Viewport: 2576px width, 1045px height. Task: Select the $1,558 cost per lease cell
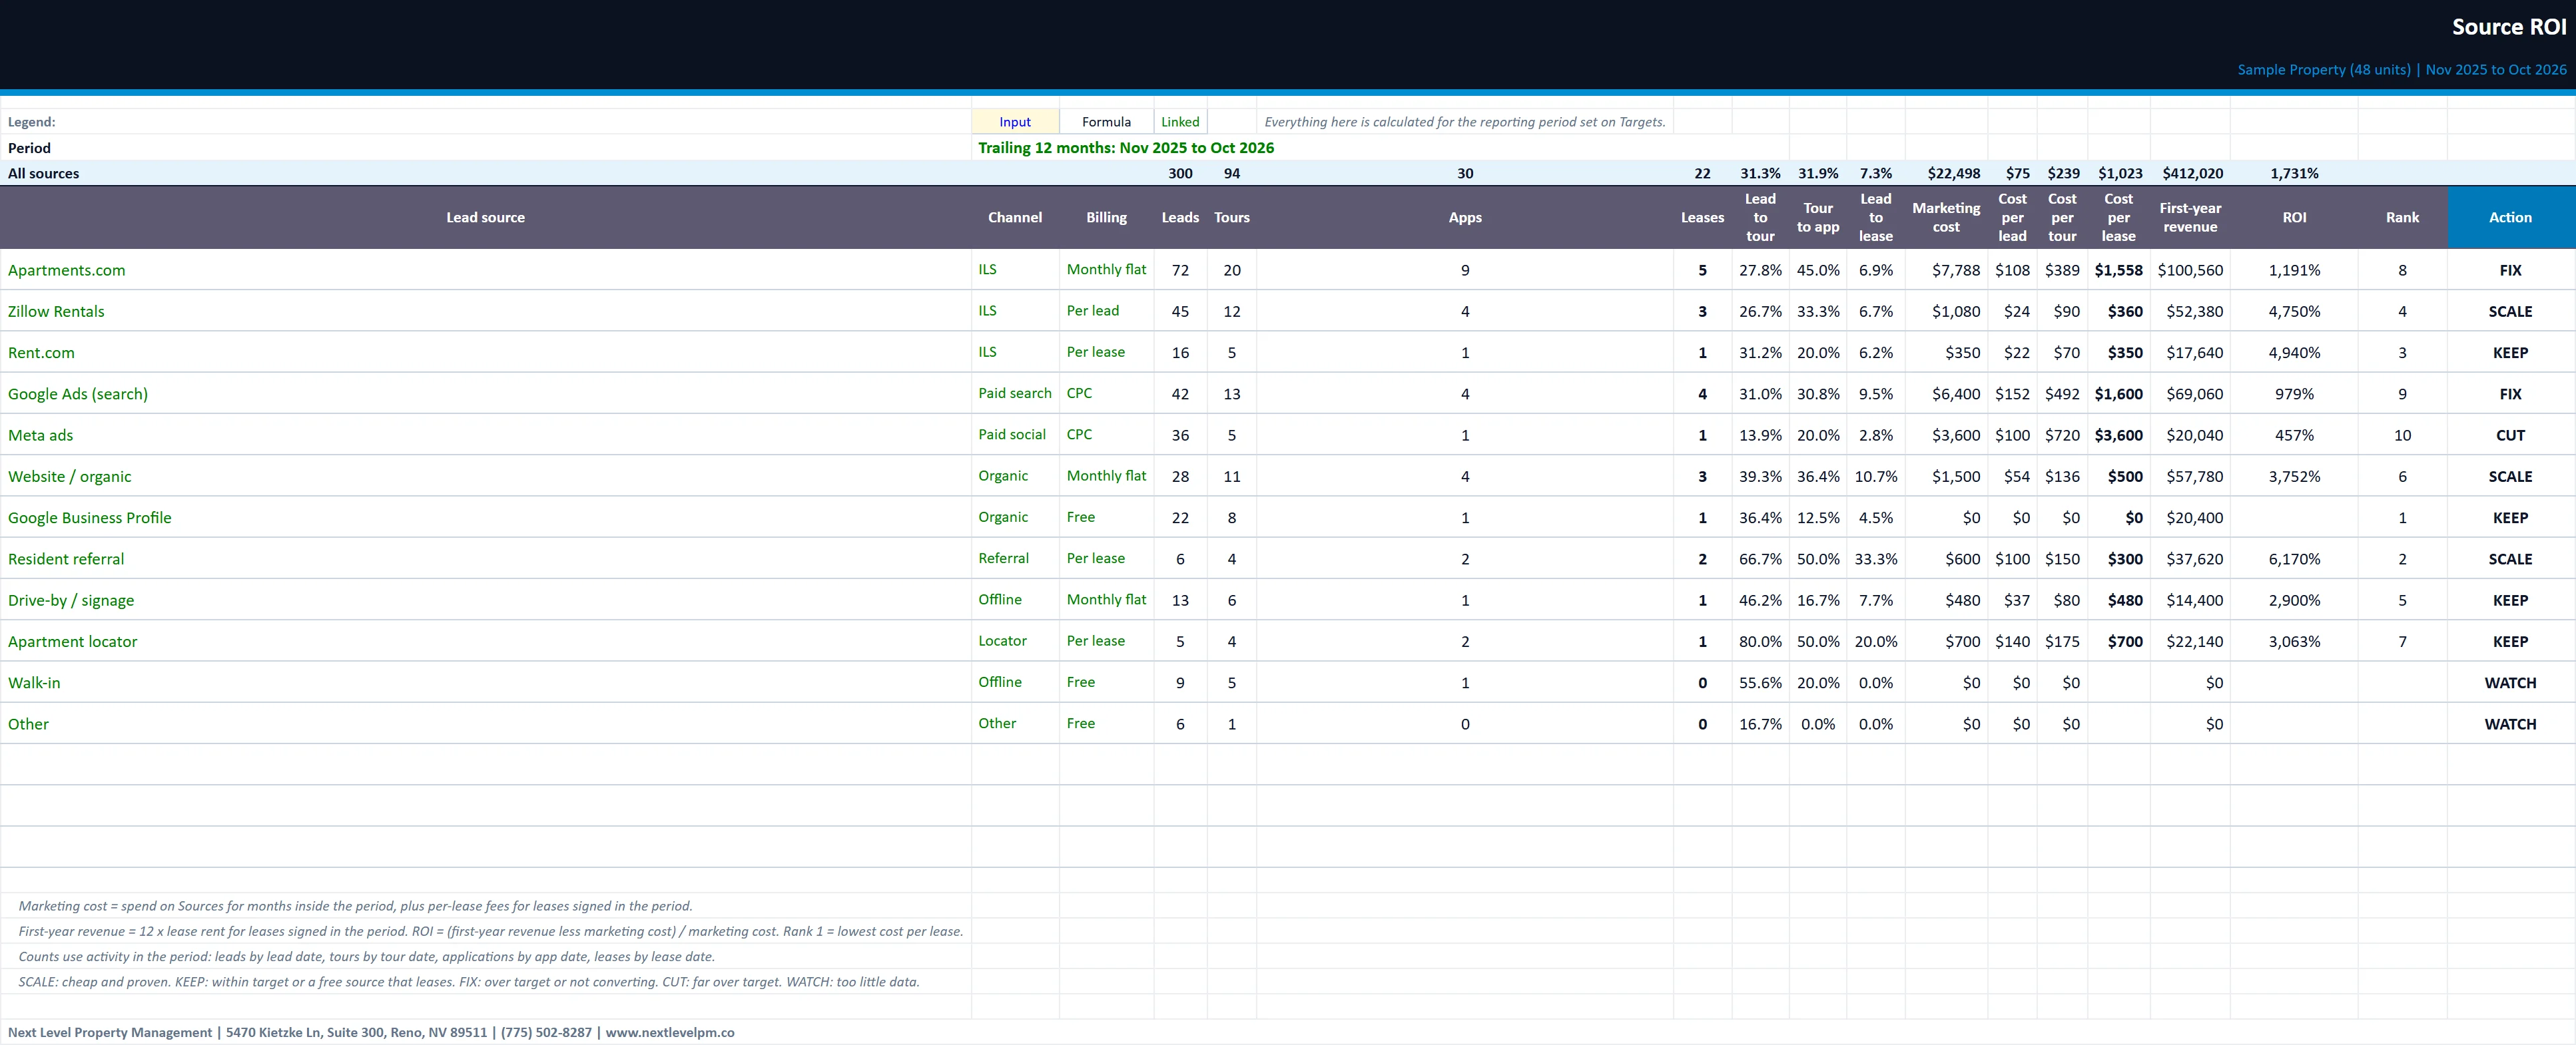pyautogui.click(x=2118, y=270)
